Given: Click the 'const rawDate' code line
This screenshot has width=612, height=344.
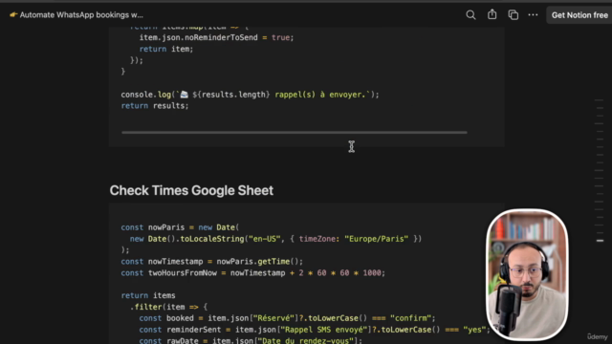Looking at the screenshot, I should tap(251, 340).
